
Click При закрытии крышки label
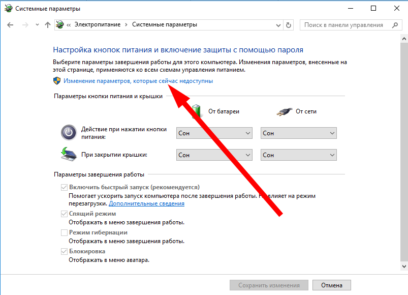[x=114, y=155]
